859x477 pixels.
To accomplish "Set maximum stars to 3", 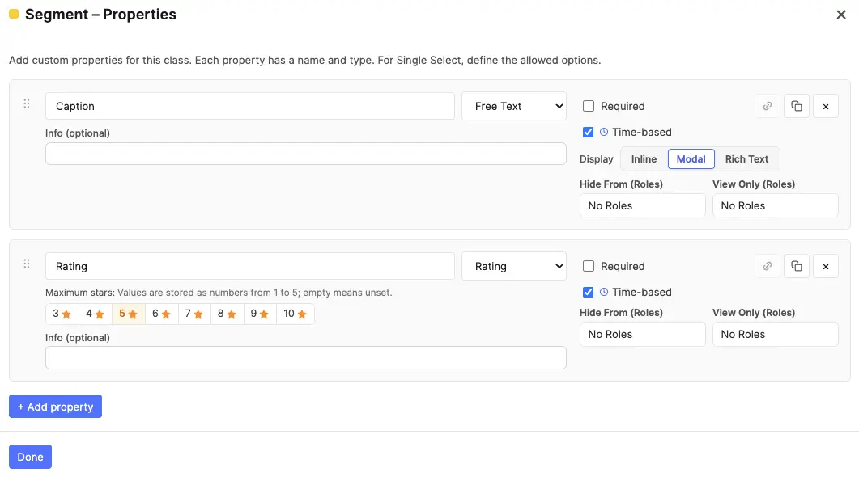I will click(x=62, y=314).
